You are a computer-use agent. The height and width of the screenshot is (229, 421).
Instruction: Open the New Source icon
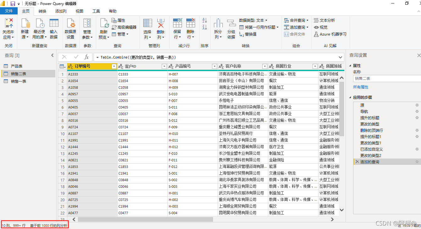click(25, 23)
